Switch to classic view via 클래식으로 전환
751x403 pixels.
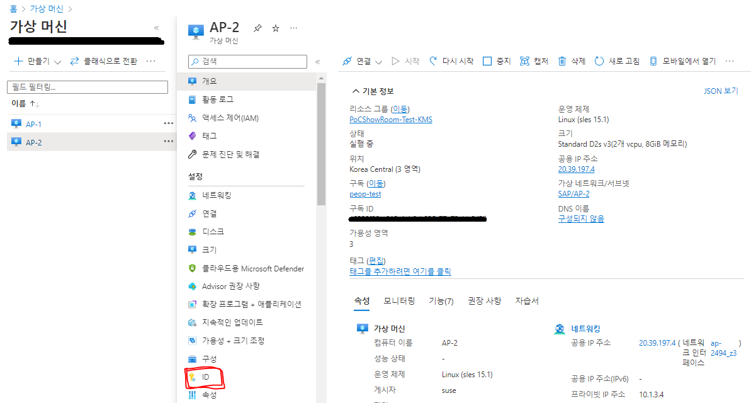[103, 61]
